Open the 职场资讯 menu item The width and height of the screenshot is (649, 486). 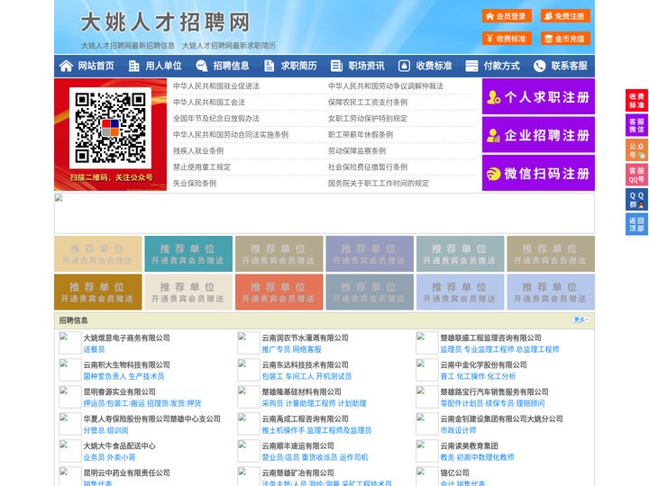[x=366, y=66]
